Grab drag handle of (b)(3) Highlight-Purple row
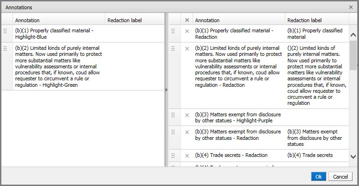 (x=173, y=115)
